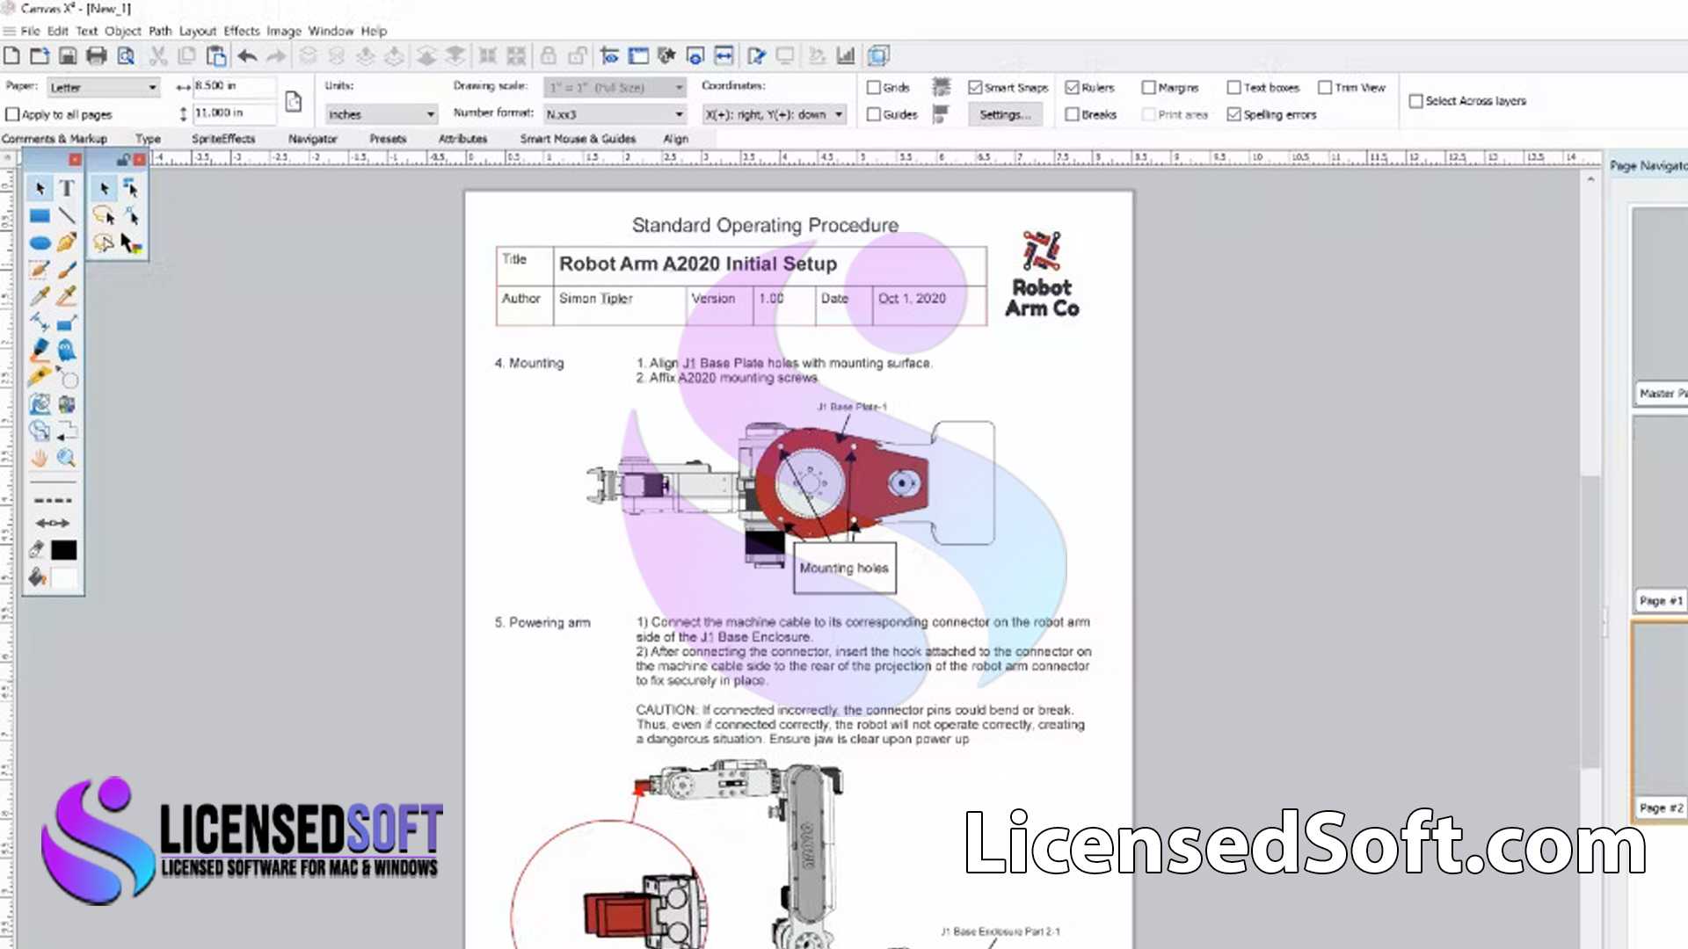Screen dimensions: 1688x949
Task: Select the Knife cutter tool
Action: (40, 377)
